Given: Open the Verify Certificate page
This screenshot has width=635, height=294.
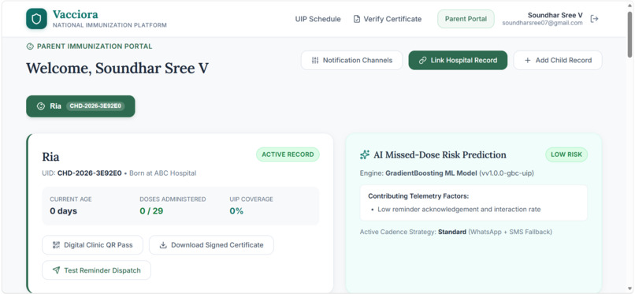Looking at the screenshot, I should (388, 19).
